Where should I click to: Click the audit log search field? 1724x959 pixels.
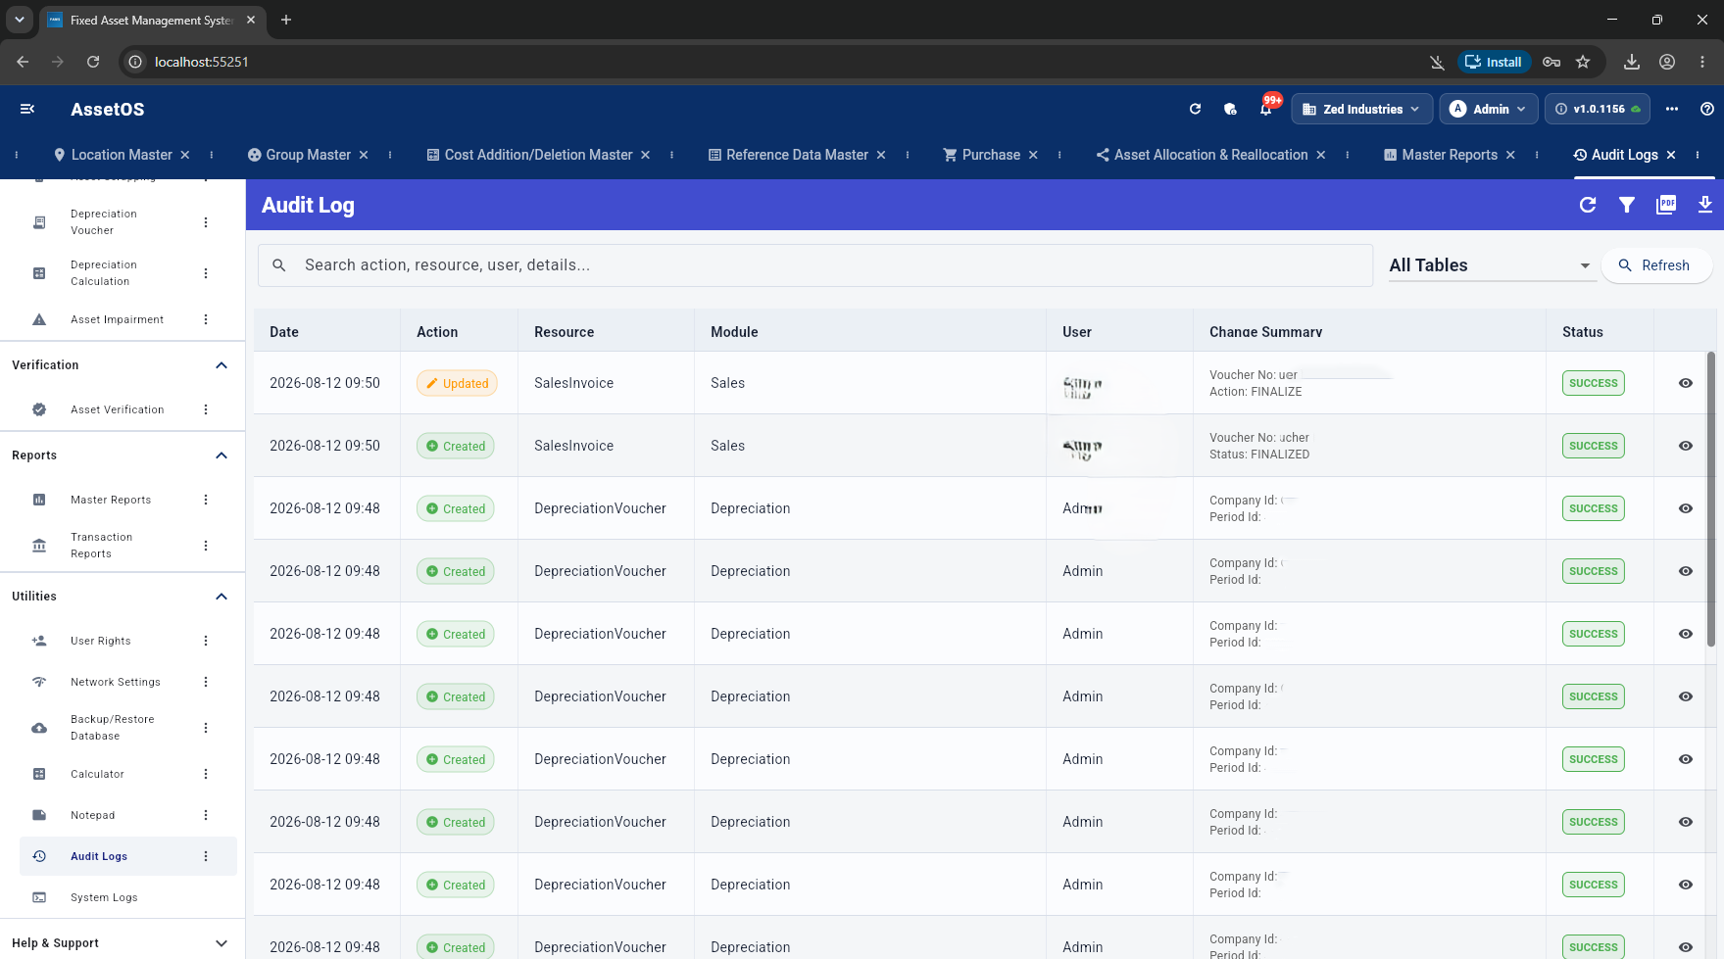point(815,265)
